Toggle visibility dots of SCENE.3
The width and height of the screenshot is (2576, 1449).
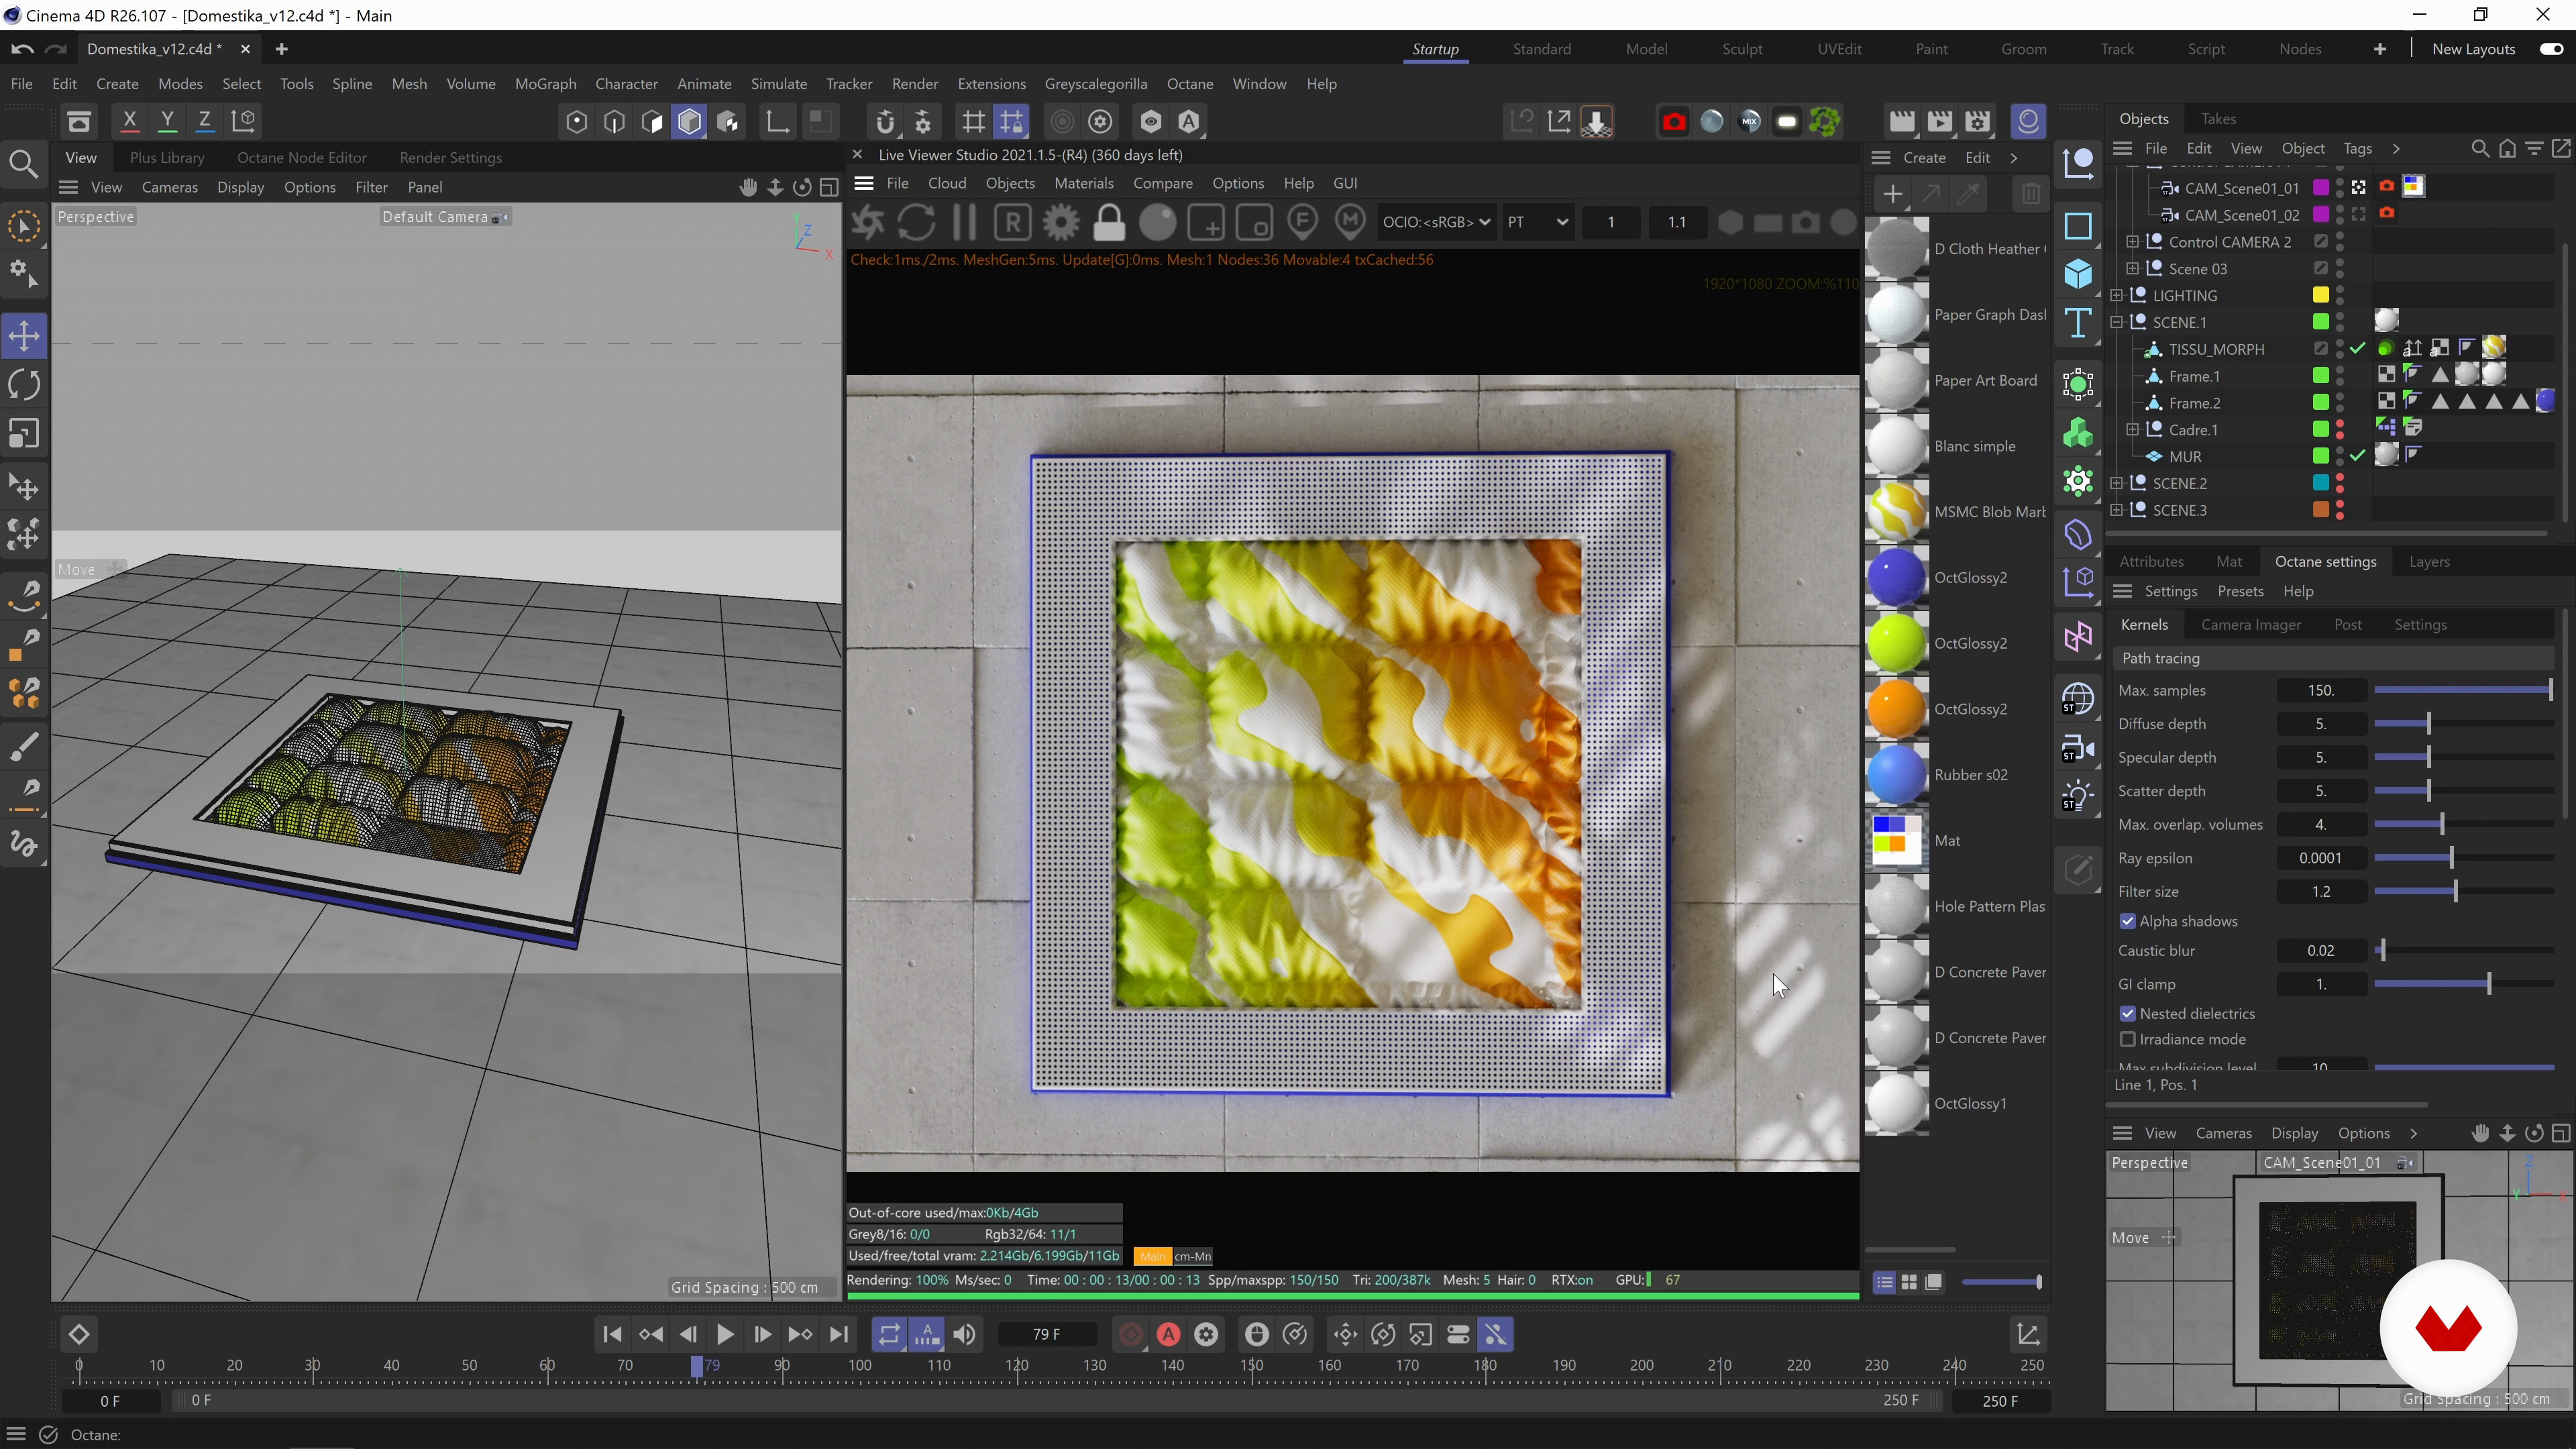click(2340, 510)
